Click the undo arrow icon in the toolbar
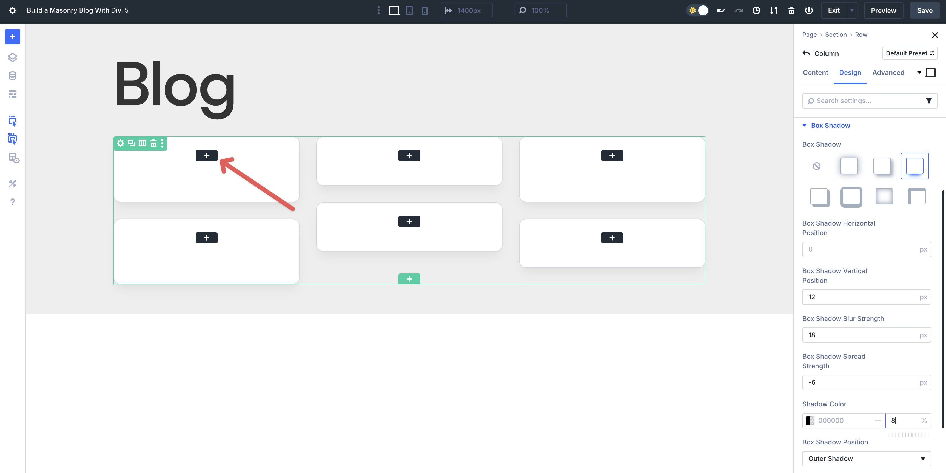 point(721,10)
